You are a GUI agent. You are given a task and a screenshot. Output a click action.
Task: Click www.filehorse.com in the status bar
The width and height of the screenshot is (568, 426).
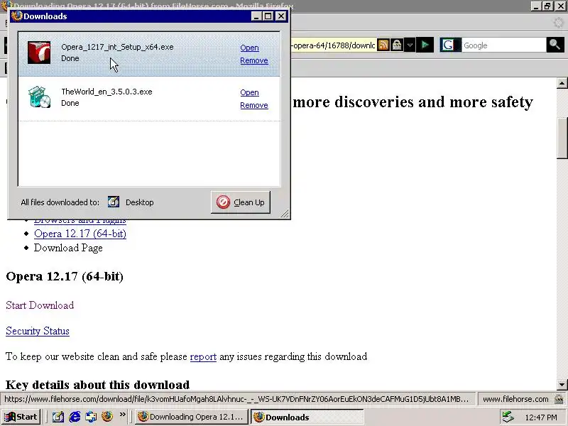tap(515, 399)
